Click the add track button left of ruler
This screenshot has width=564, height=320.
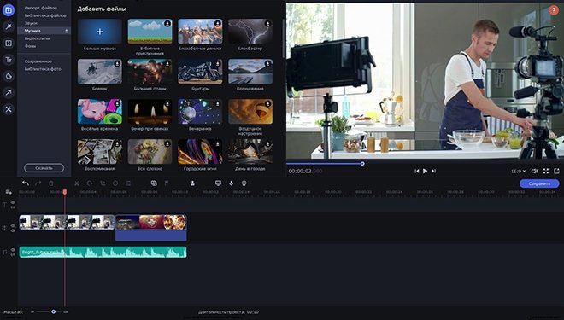pyautogui.click(x=9, y=192)
